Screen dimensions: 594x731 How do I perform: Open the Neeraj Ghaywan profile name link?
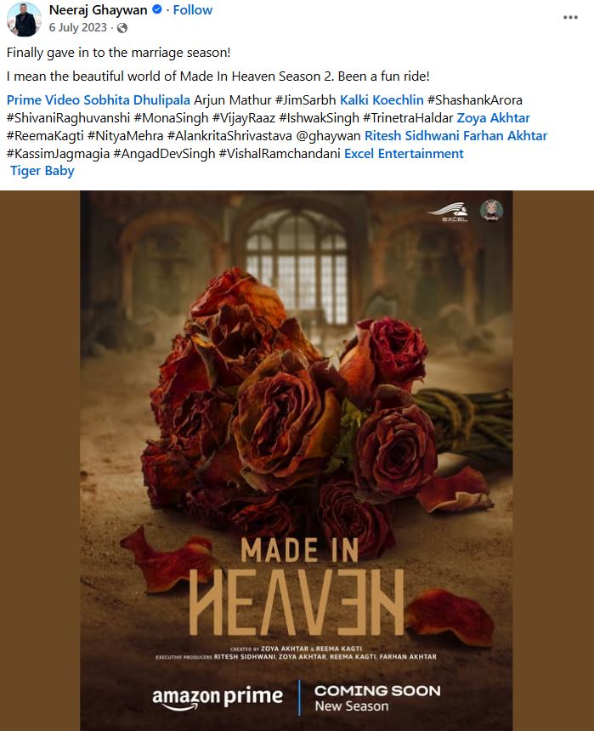click(99, 9)
